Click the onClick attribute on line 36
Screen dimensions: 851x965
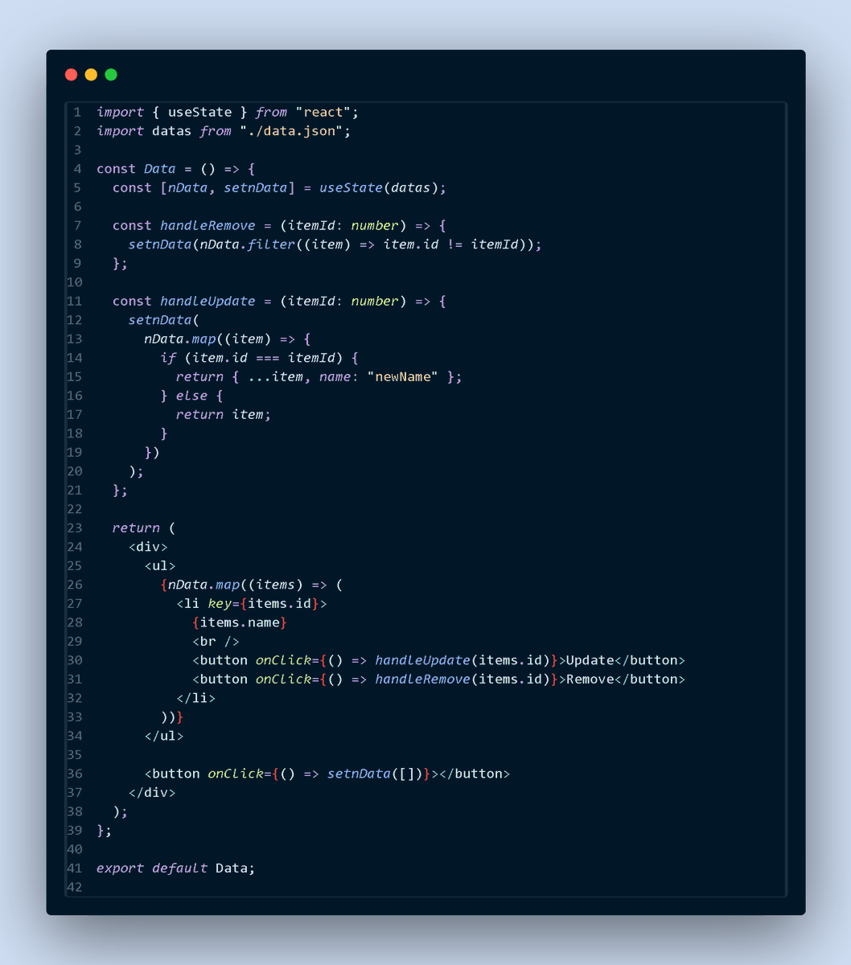(x=236, y=774)
